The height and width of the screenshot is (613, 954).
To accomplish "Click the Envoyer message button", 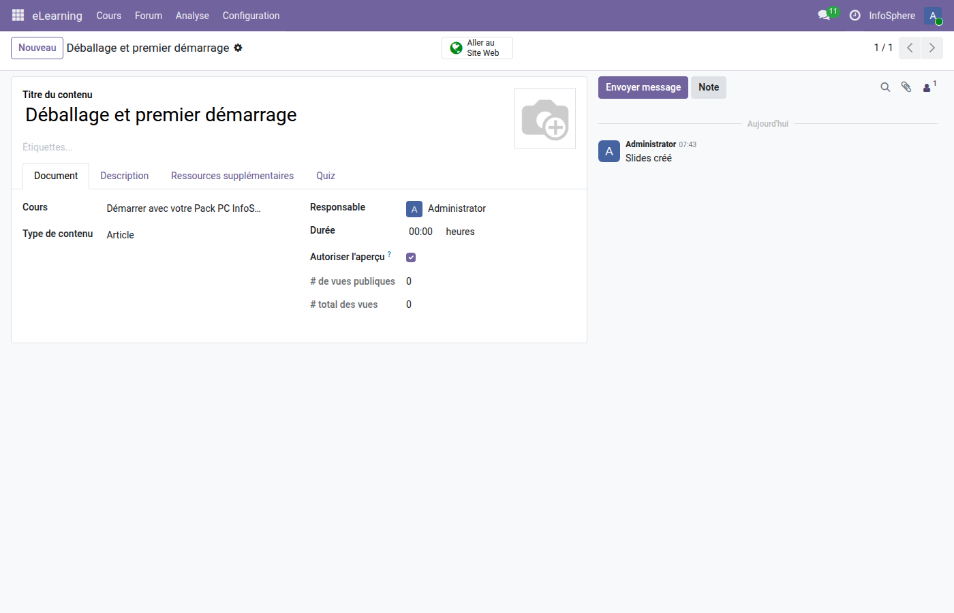I will click(643, 87).
